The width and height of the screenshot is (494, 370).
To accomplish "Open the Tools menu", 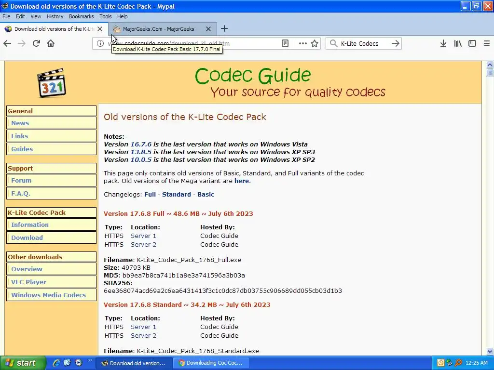I will 105,16.
